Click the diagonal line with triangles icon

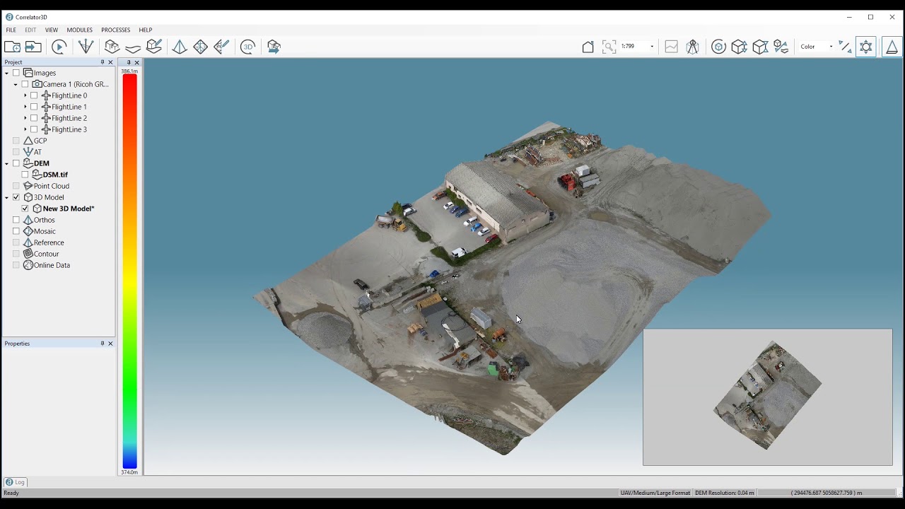click(x=845, y=47)
